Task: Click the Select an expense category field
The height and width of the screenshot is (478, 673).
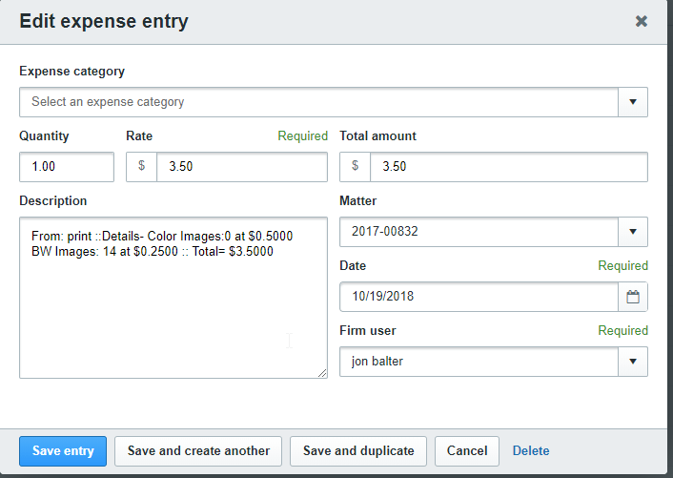Action: (x=319, y=102)
